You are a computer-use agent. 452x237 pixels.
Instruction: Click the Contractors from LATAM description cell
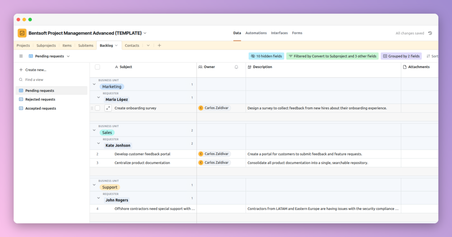[x=323, y=209]
